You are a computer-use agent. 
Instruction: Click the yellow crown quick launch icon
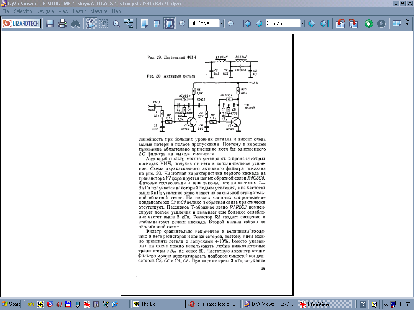[x=31, y=304]
